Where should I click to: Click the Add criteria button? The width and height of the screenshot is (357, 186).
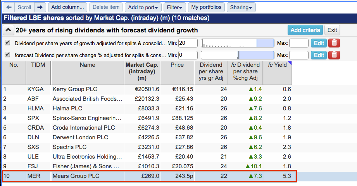coord(305,30)
